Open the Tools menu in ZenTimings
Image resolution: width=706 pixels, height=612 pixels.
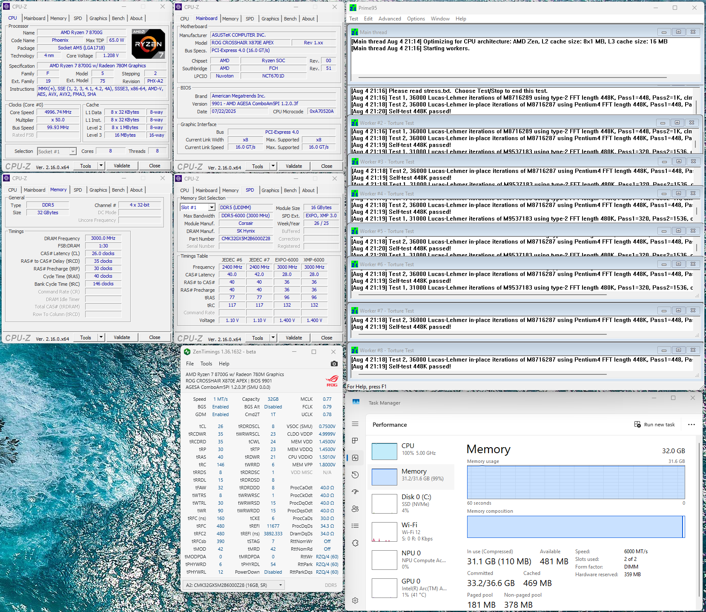[206, 364]
